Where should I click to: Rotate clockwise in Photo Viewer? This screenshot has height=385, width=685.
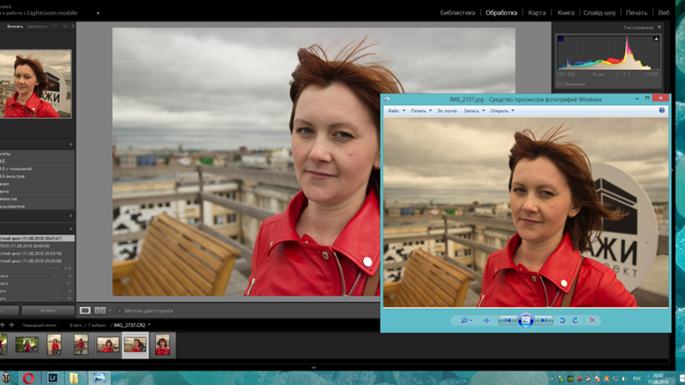pos(575,320)
